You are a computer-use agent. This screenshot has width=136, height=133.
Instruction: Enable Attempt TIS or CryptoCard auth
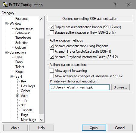tap(52, 51)
